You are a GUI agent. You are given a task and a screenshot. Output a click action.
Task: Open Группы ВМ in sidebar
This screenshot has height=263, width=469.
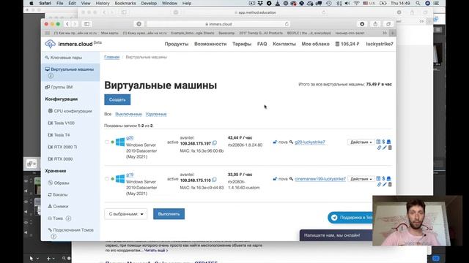pyautogui.click(x=59, y=87)
